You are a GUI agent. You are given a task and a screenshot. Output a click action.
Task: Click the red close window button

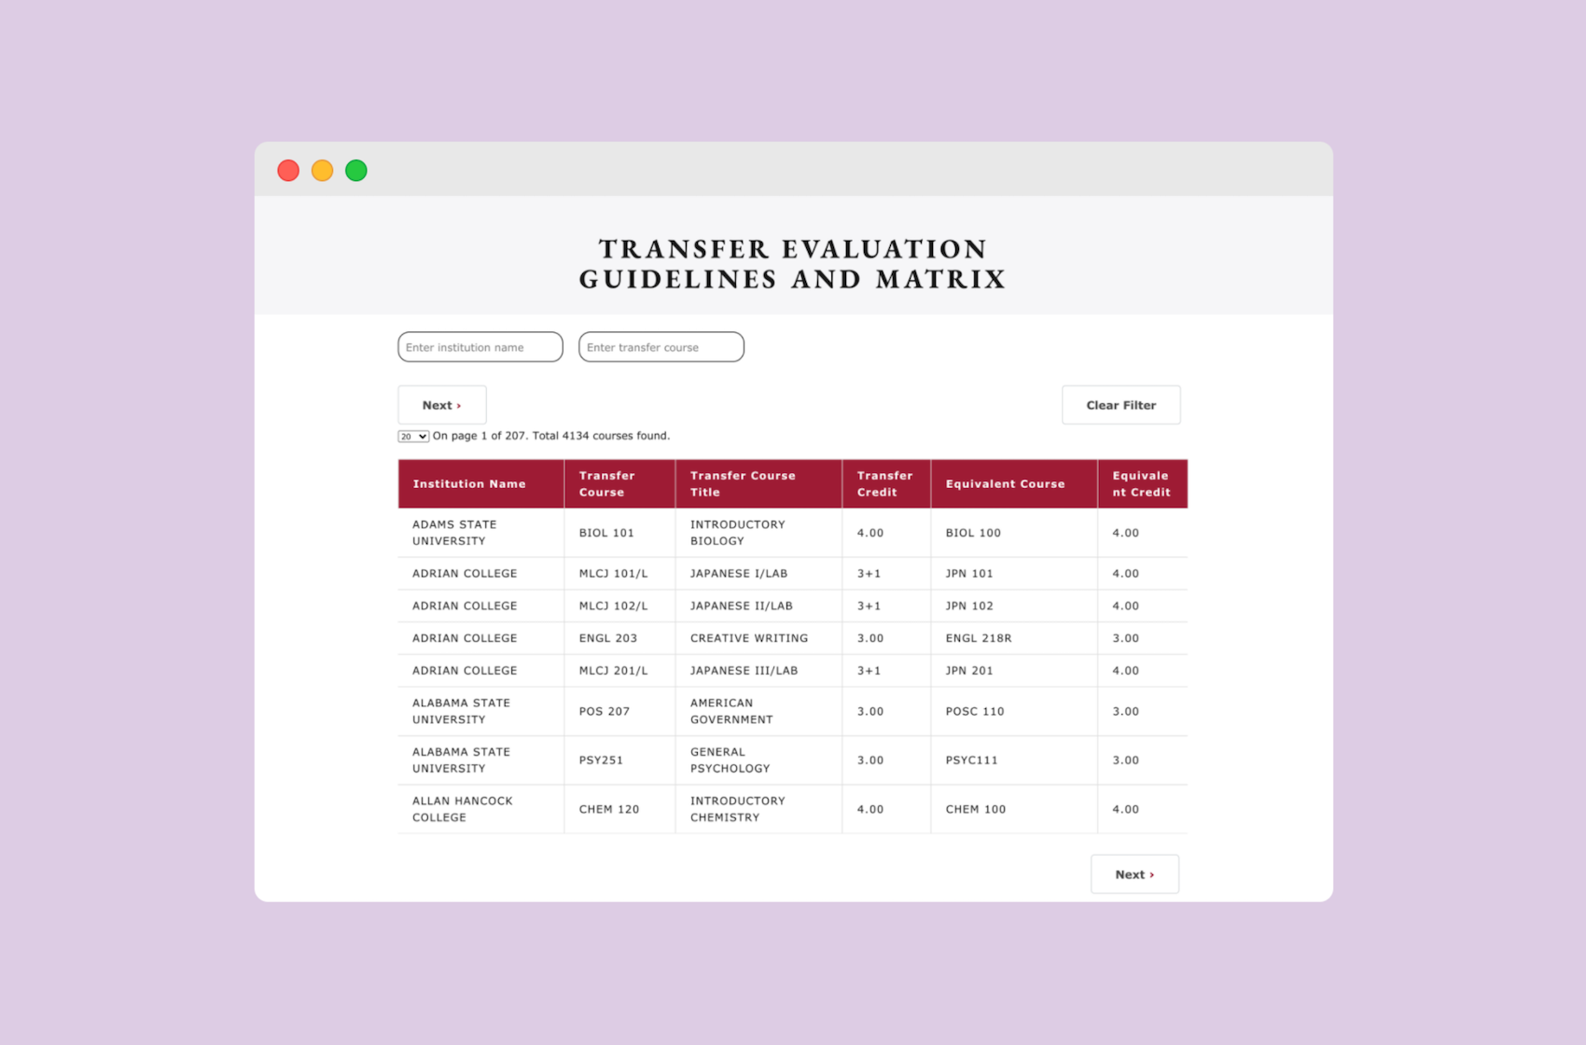288,171
